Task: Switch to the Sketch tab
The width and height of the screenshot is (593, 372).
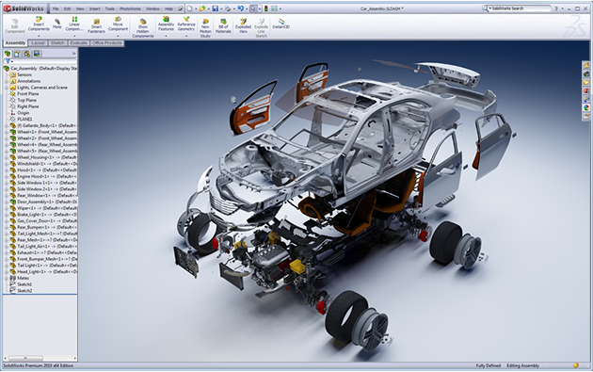Action: click(57, 43)
